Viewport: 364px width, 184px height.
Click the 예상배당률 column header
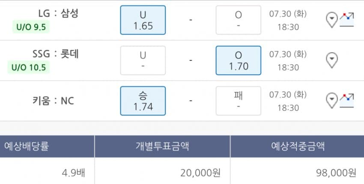27,146
